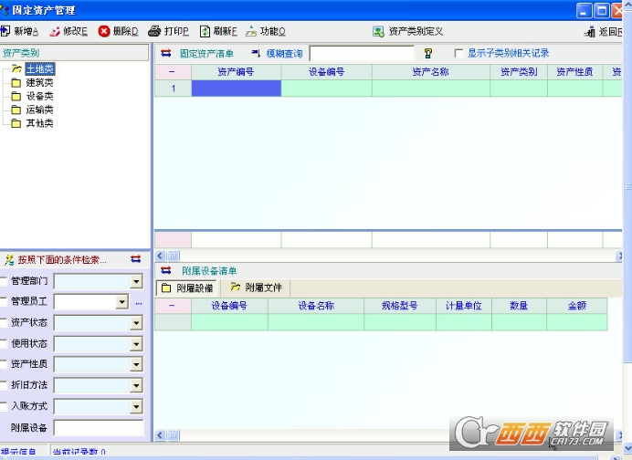Click the folder icon of 运输类

tap(16, 110)
